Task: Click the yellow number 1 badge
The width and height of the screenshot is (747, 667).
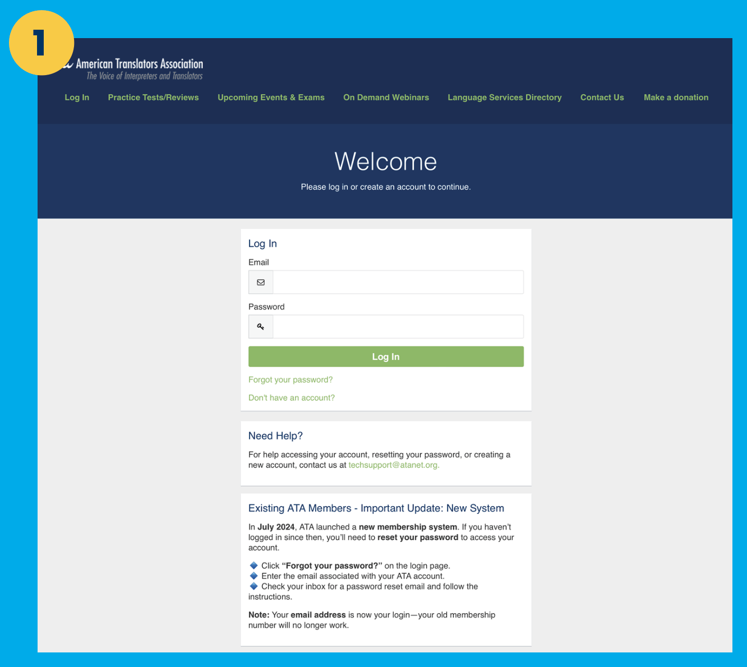Action: coord(41,43)
